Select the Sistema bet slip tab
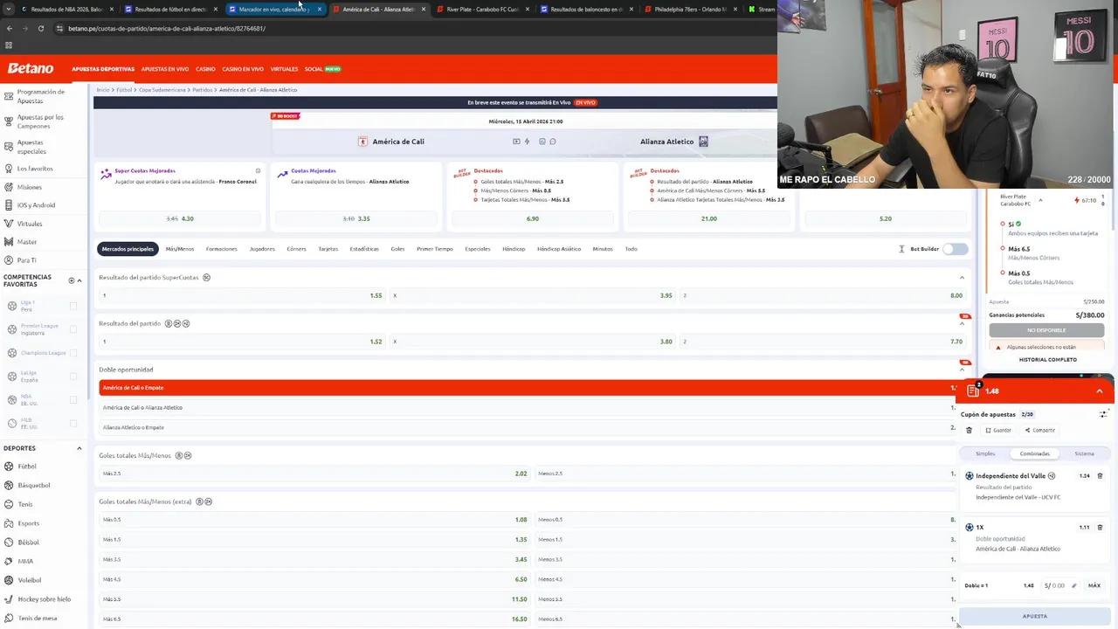Screen dimensions: 1118x629 (1084, 453)
